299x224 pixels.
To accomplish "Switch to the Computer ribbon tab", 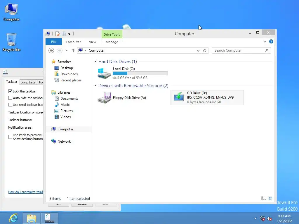I will 73,42.
